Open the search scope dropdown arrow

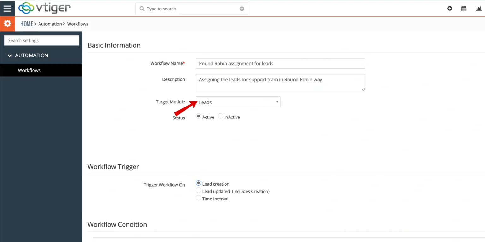242,9
